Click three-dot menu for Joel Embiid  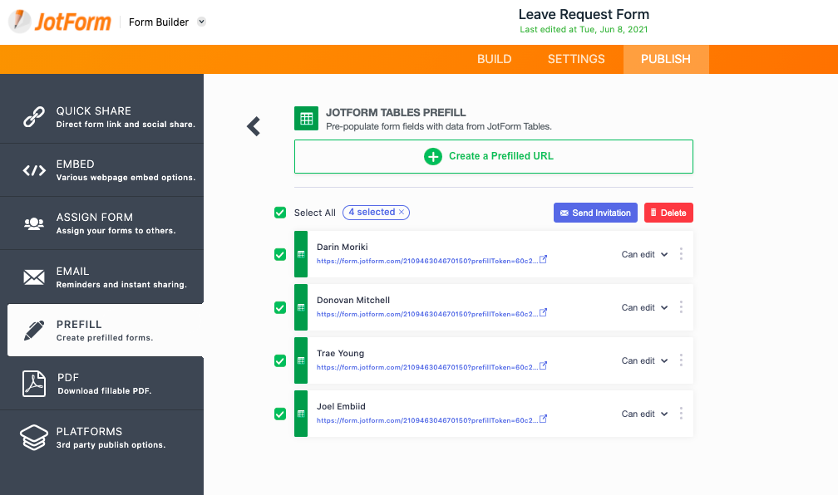click(681, 414)
